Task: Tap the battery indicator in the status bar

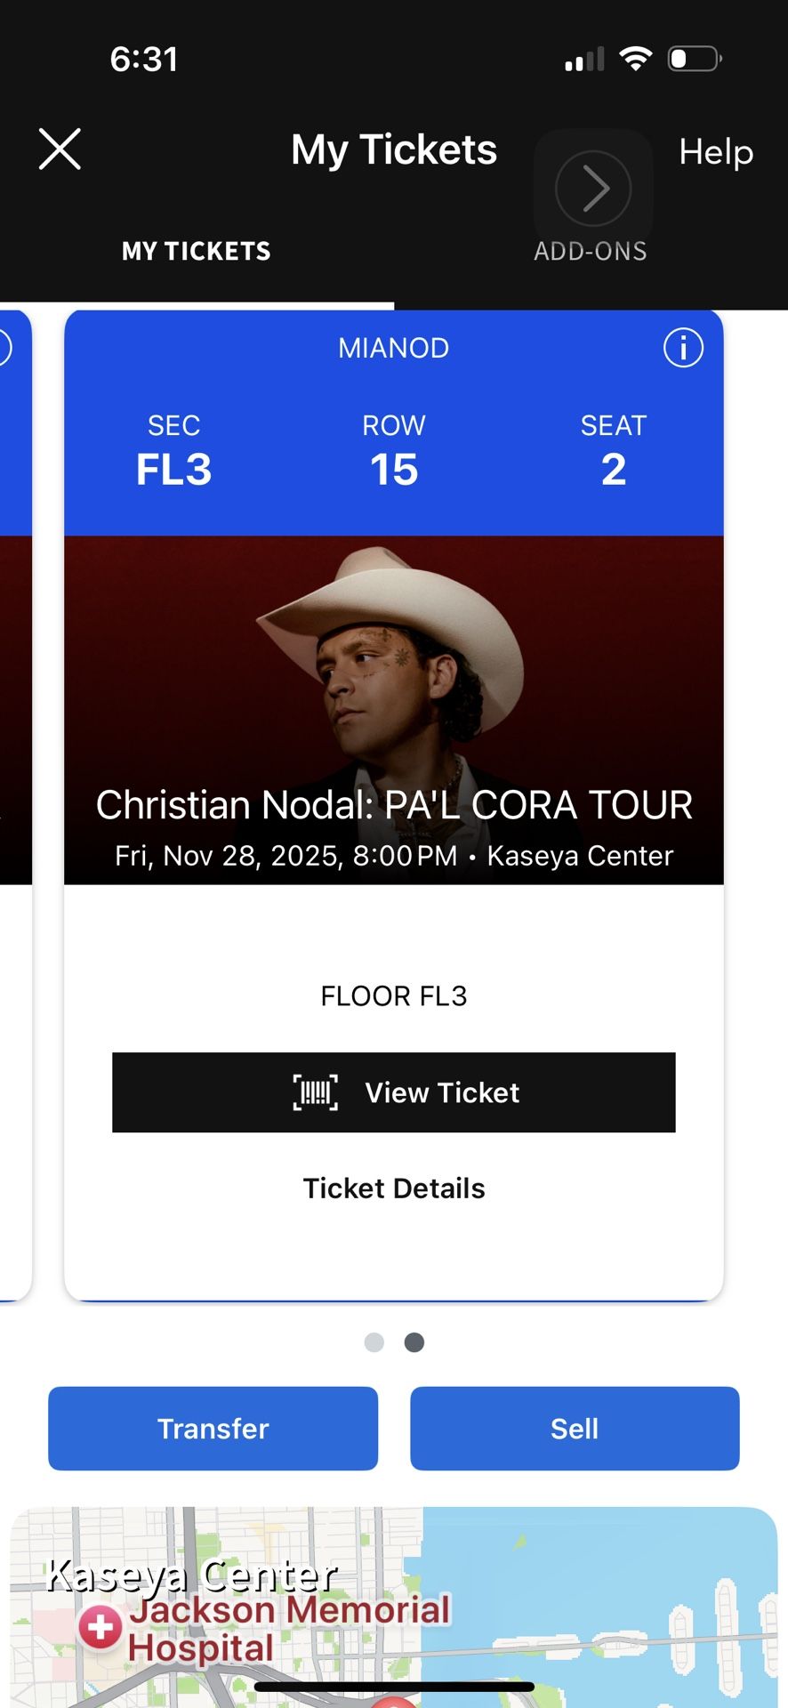Action: click(694, 57)
